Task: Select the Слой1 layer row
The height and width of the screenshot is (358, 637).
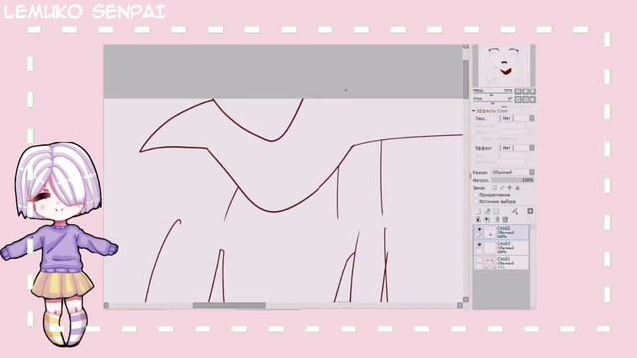Action: tap(501, 263)
